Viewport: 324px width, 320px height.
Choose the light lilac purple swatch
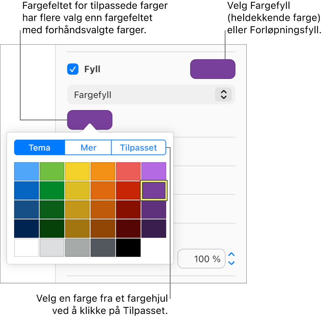tap(154, 172)
